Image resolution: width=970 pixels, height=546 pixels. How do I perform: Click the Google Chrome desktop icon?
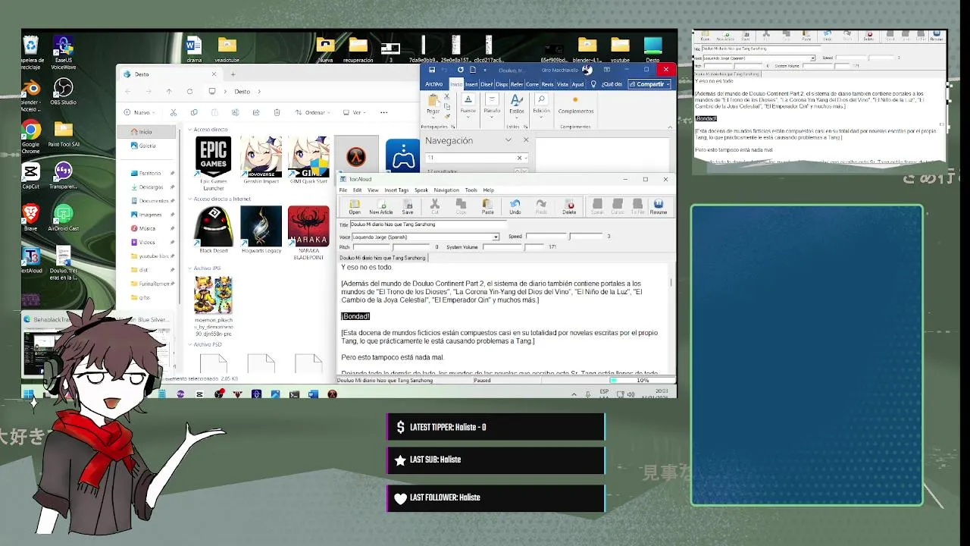coord(31,136)
